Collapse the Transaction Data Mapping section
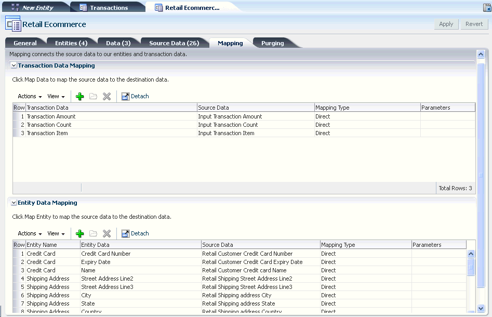The height and width of the screenshot is (317, 492). (x=14, y=65)
